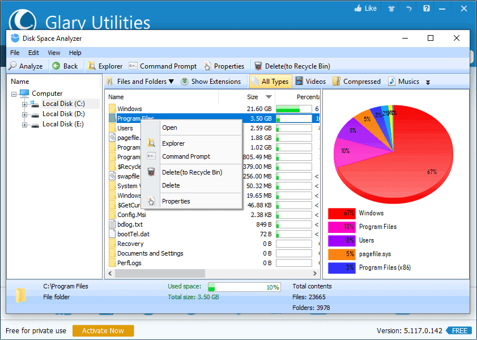
Task: Select the Windows folder row (21.60 GB)
Action: 213,109
